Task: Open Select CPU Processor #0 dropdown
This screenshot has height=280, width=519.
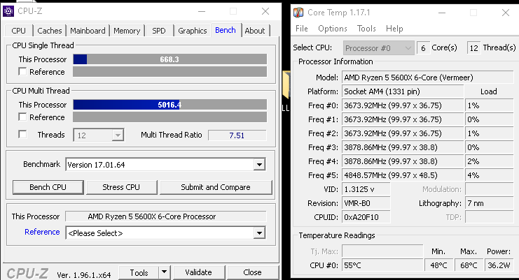Action: coord(378,48)
